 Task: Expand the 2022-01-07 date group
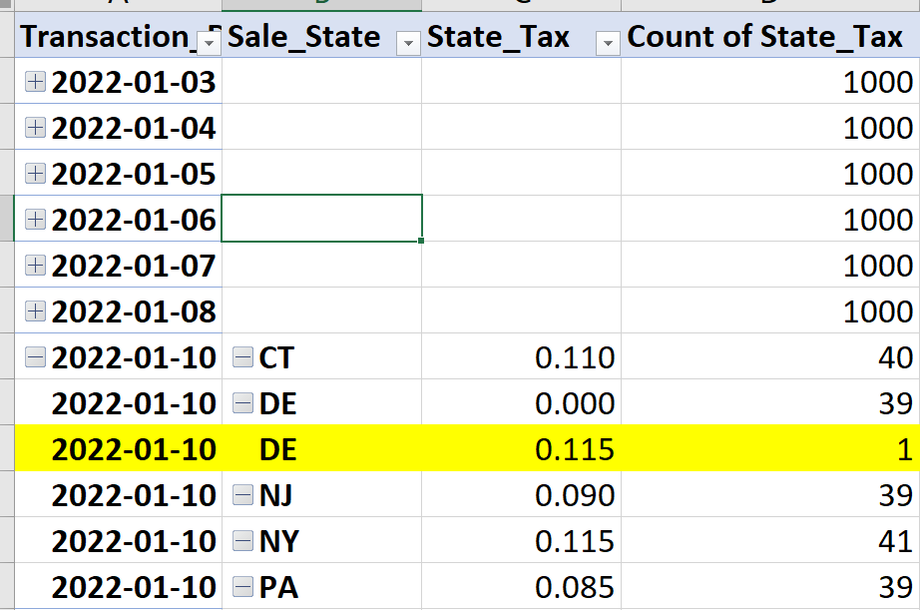(x=35, y=266)
